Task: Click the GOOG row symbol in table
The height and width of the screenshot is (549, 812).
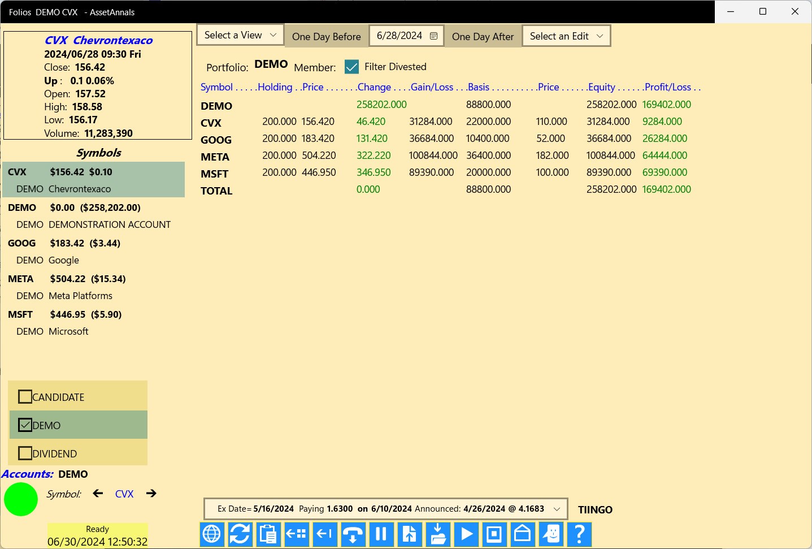Action: click(x=216, y=140)
